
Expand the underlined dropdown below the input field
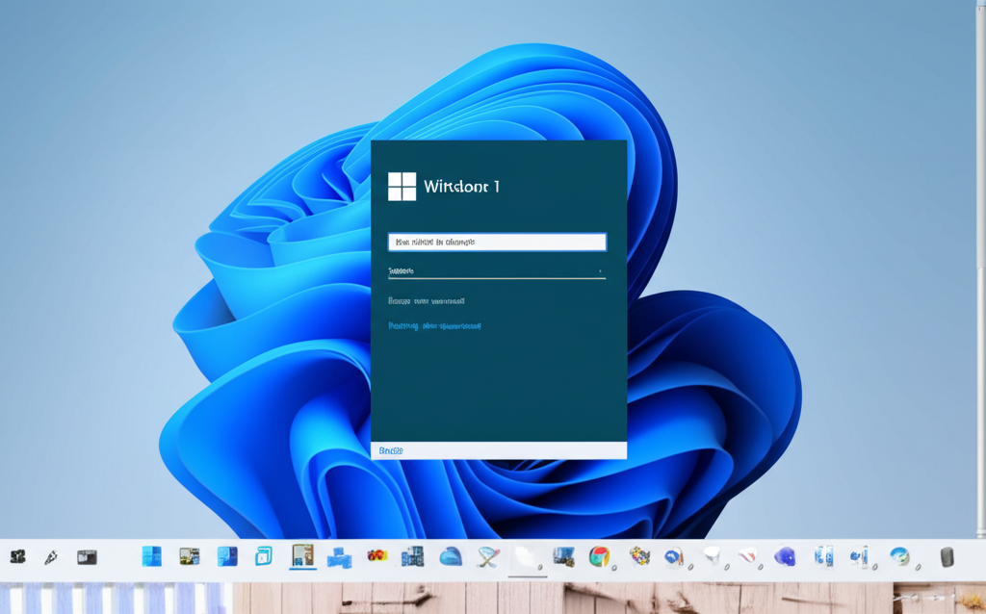[497, 271]
